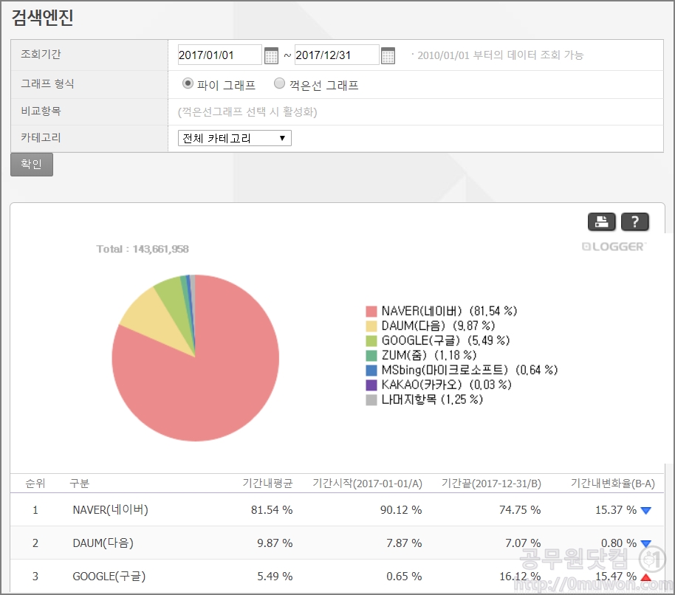Open the 전체 카테고리 dropdown
This screenshot has width=675, height=595.
pyautogui.click(x=235, y=138)
